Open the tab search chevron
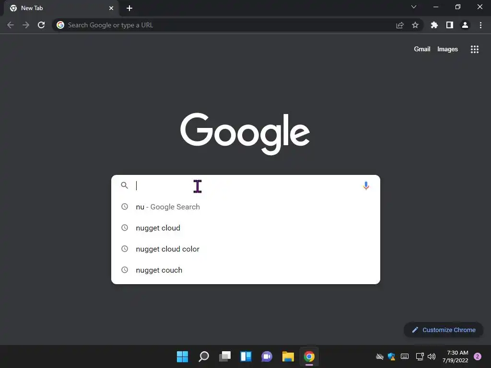The height and width of the screenshot is (368, 491). [x=414, y=7]
